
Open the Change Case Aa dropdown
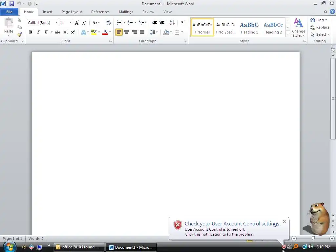96,23
